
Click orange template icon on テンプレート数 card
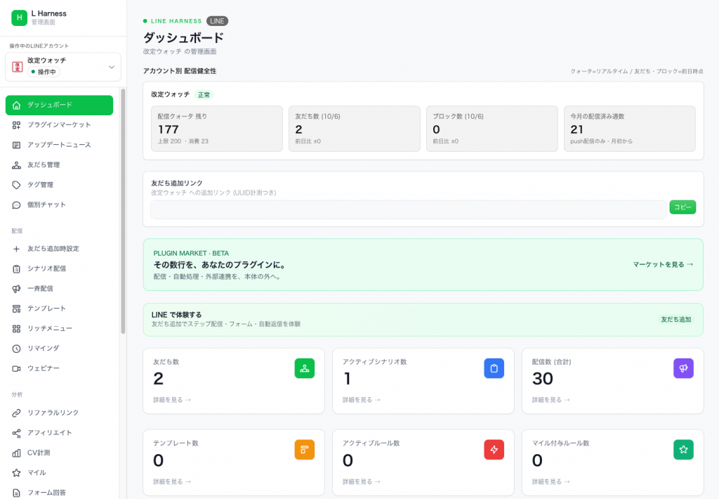(x=305, y=449)
